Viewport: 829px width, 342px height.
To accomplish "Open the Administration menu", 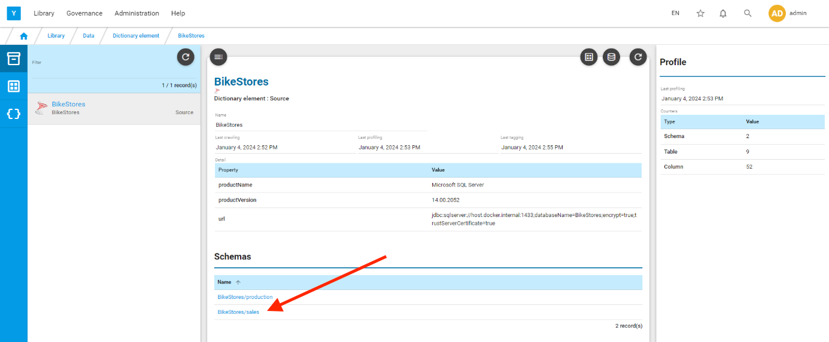I will (x=136, y=13).
